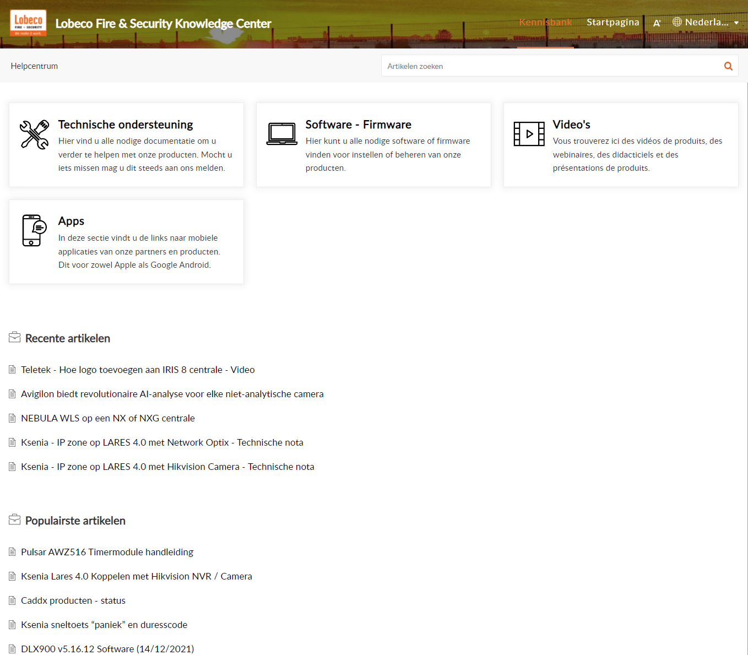Viewport: 748px width, 655px height.
Task: Open Technische ondersteuning category heading
Action: 126,124
